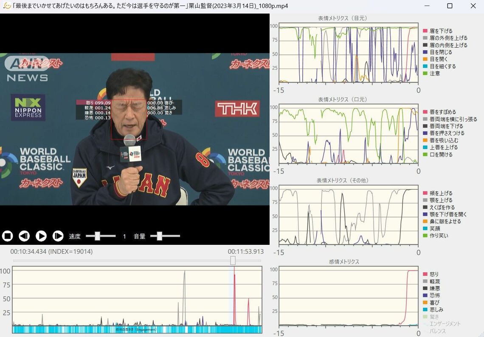Toggle 唇を吸い込む legend entry
The width and height of the screenshot is (484, 337).
(x=440, y=140)
